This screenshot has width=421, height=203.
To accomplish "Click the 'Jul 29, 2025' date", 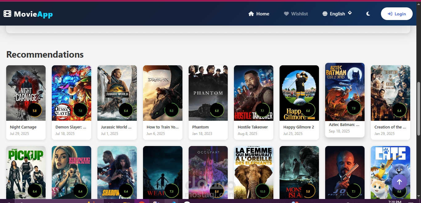I will pos(19,134).
